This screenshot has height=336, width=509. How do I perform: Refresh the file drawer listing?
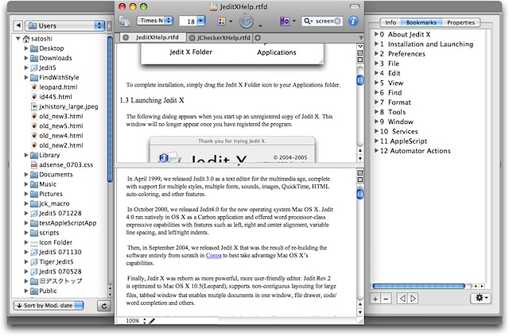104,306
